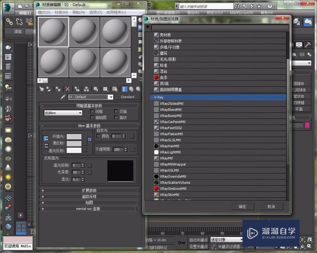Open (B)Blinn shader type dropdown
This screenshot has height=253, width=317.
coord(63,113)
